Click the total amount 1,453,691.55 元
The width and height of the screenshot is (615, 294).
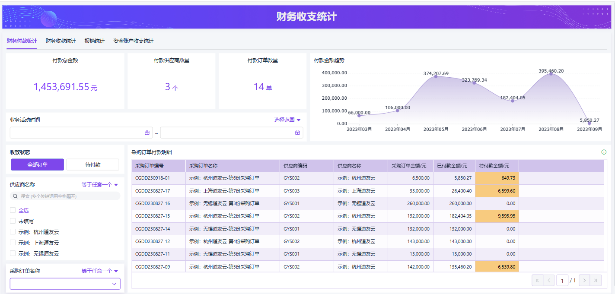point(65,87)
